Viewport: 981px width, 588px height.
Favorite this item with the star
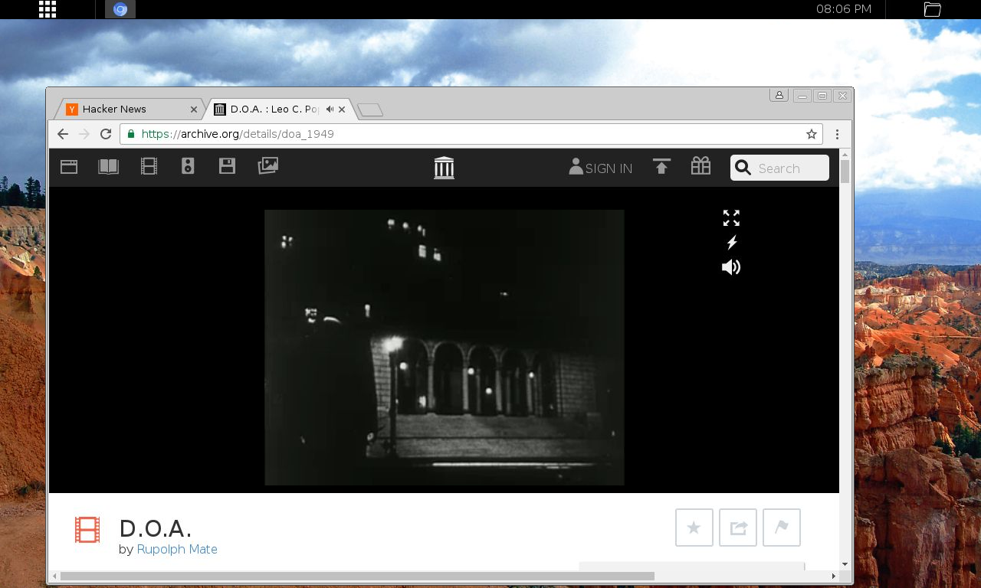[694, 528]
